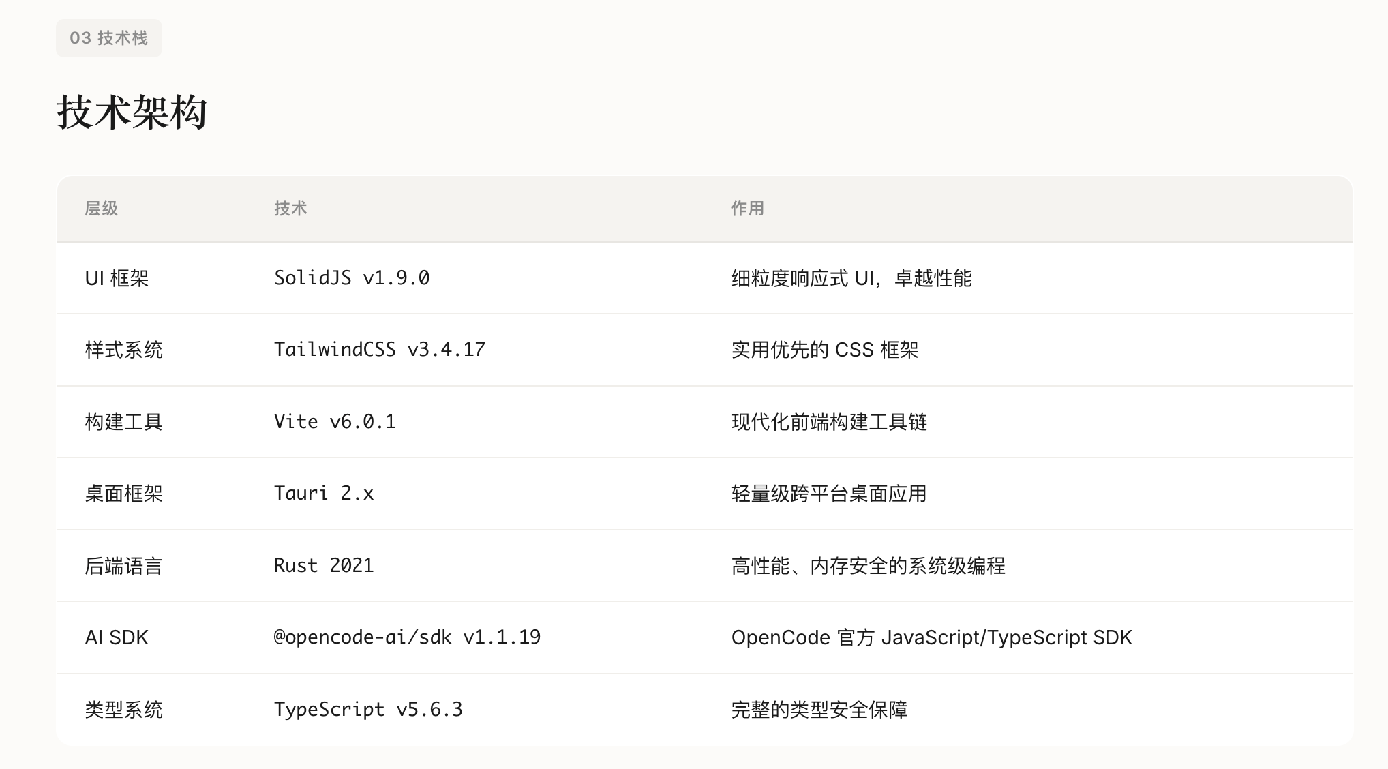Click the Tauri 2.x cell
Viewport: 1388px width, 769px height.
click(324, 494)
